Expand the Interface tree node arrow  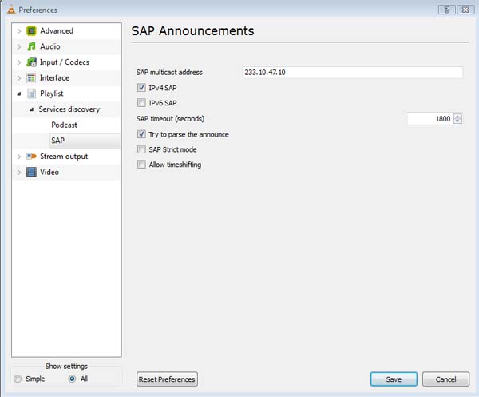(x=19, y=78)
